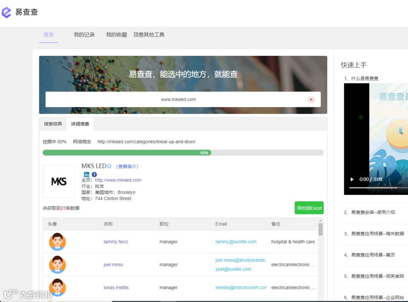The height and width of the screenshot is (302, 408).
Task: Open 3、易查查应用场景--海关数据 tutorial
Action: [x=374, y=234]
